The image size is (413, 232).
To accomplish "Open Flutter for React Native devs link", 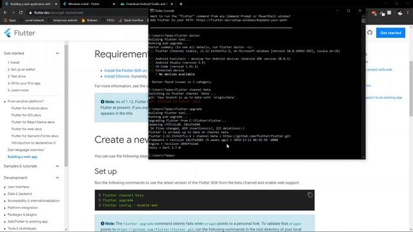I will coord(33,122).
